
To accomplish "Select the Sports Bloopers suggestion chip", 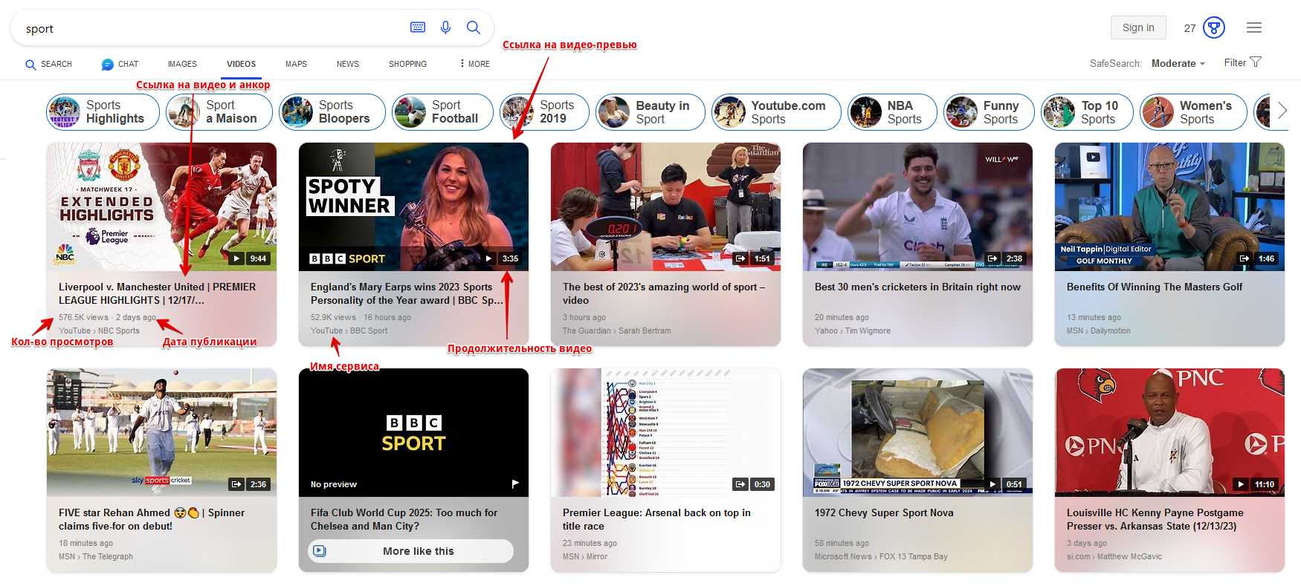I will tap(332, 112).
